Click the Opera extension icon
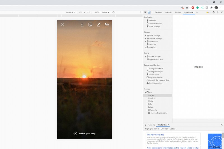The height and width of the screenshot is (149, 224). (x=193, y=8)
